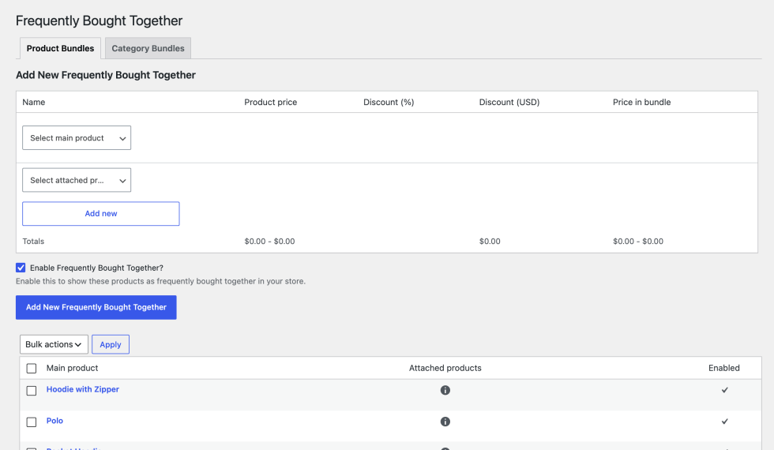Open the Select main product dropdown
Screen dimensions: 774x450
point(77,138)
